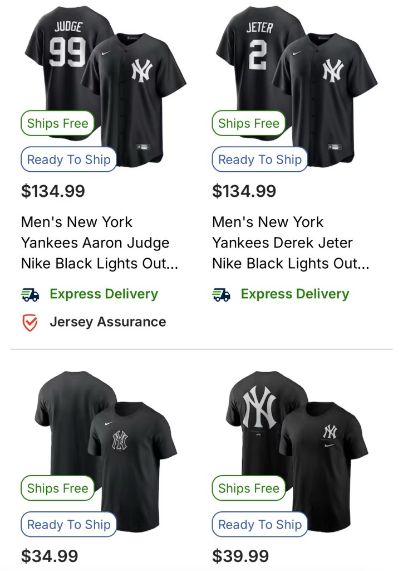The width and height of the screenshot is (403, 571).
Task: Click the Jersey Assurance label
Action: point(107,322)
